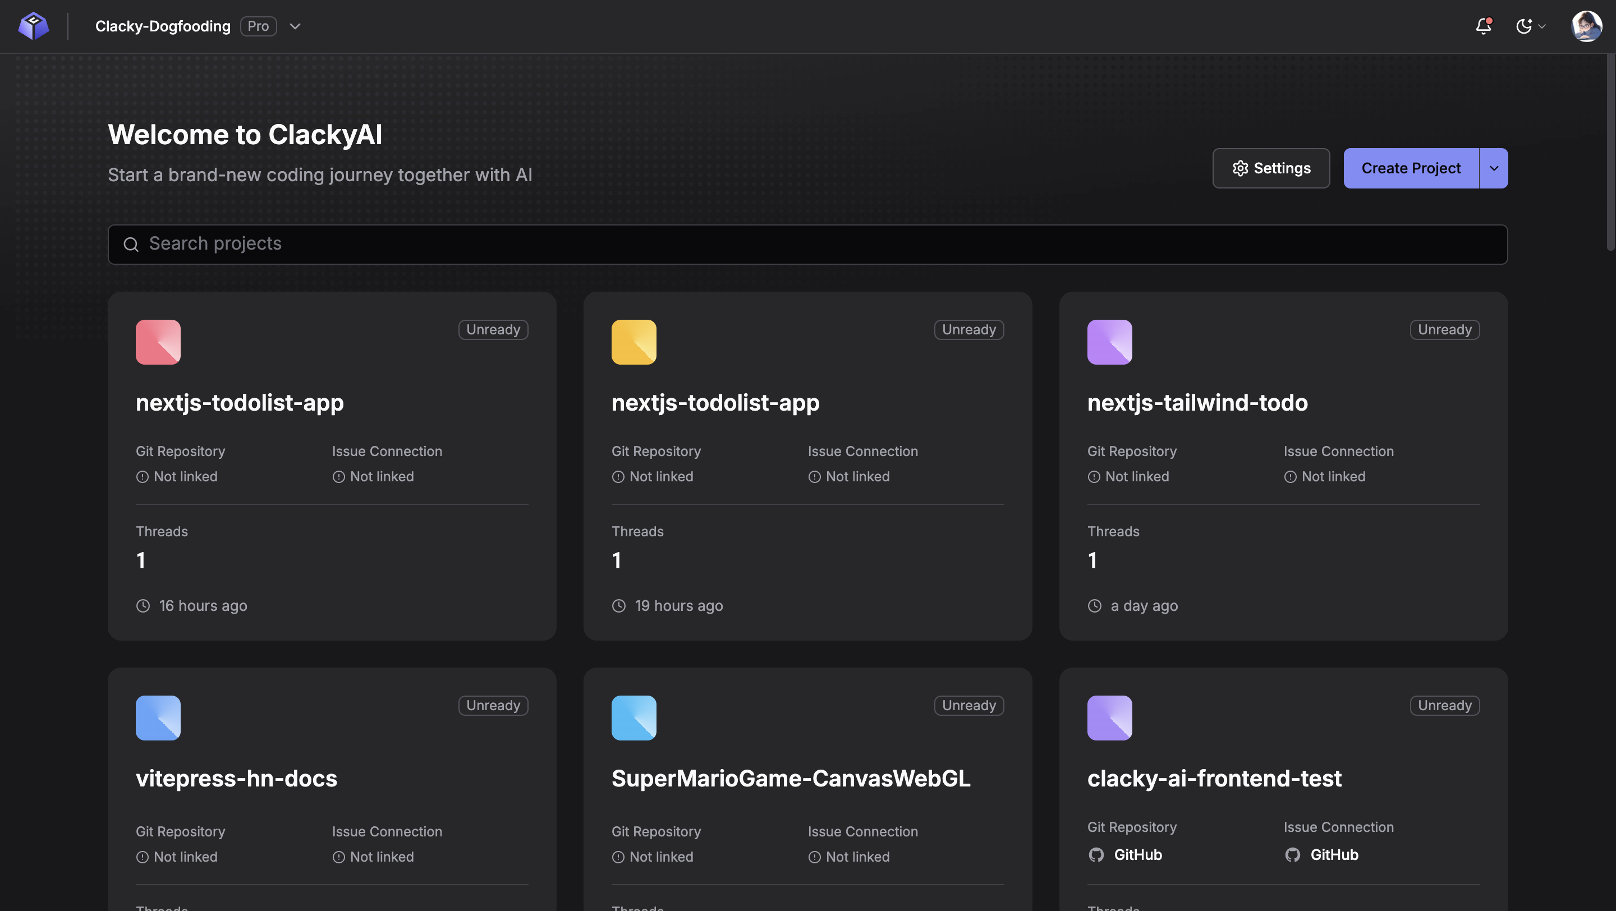Viewport: 1616px width, 911px height.
Task: Open the clacky-ai-frontend-test project title
Action: point(1214,777)
